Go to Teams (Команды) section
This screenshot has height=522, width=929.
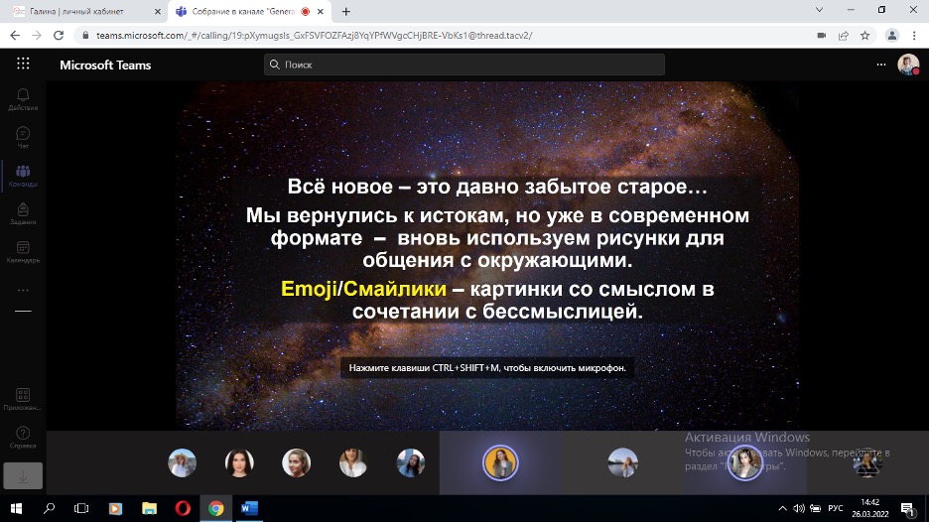coord(23,176)
